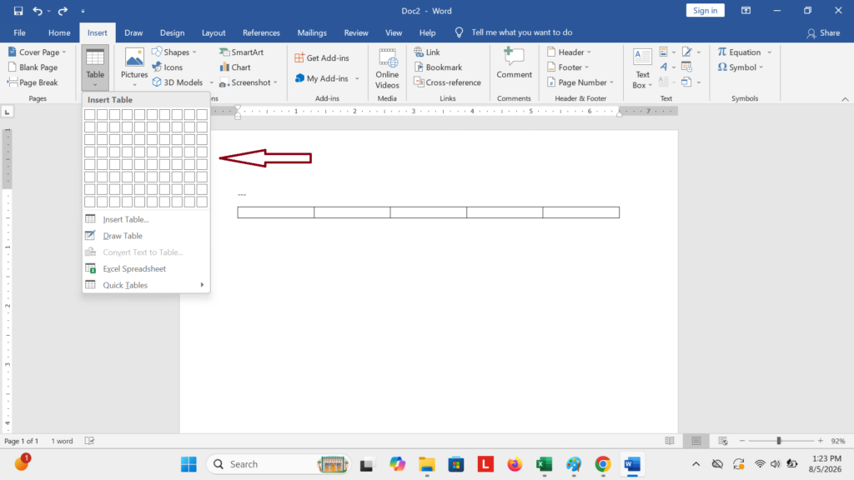The width and height of the screenshot is (854, 480).
Task: Open Excel from the taskbar
Action: point(544,464)
